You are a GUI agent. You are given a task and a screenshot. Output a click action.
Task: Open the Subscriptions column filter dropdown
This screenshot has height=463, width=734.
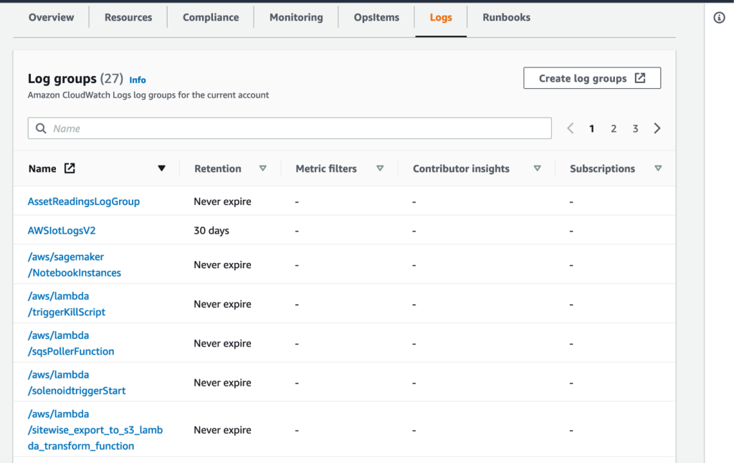click(x=658, y=168)
